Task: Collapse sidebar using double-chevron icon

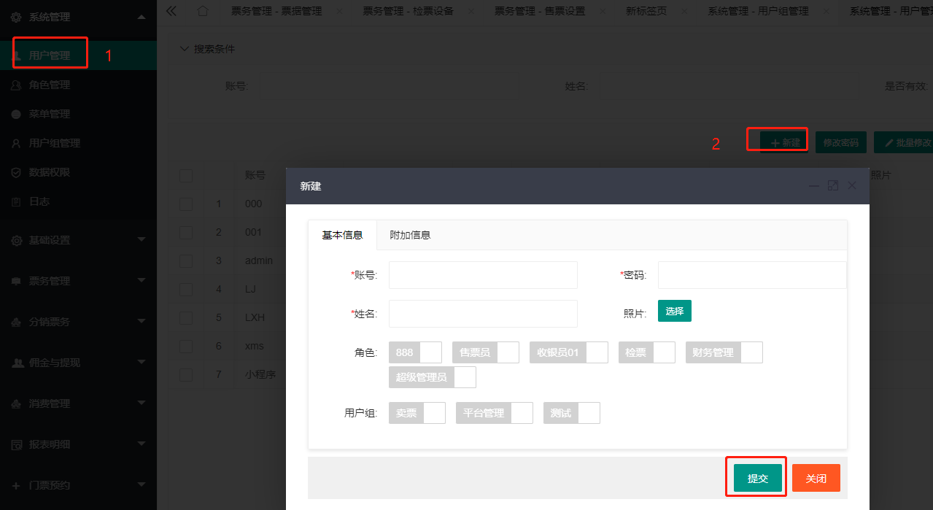Action: (x=171, y=11)
